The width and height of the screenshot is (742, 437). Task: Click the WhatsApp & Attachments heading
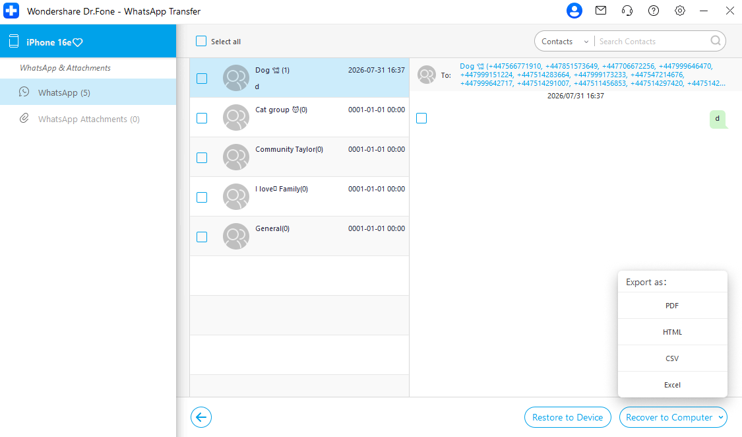65,68
